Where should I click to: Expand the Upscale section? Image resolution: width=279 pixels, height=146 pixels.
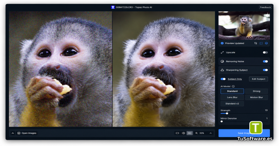(244, 52)
